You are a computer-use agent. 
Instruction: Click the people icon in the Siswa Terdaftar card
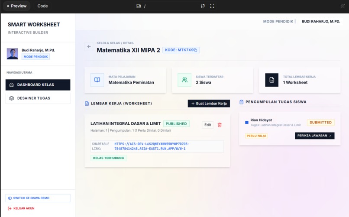(x=184, y=80)
